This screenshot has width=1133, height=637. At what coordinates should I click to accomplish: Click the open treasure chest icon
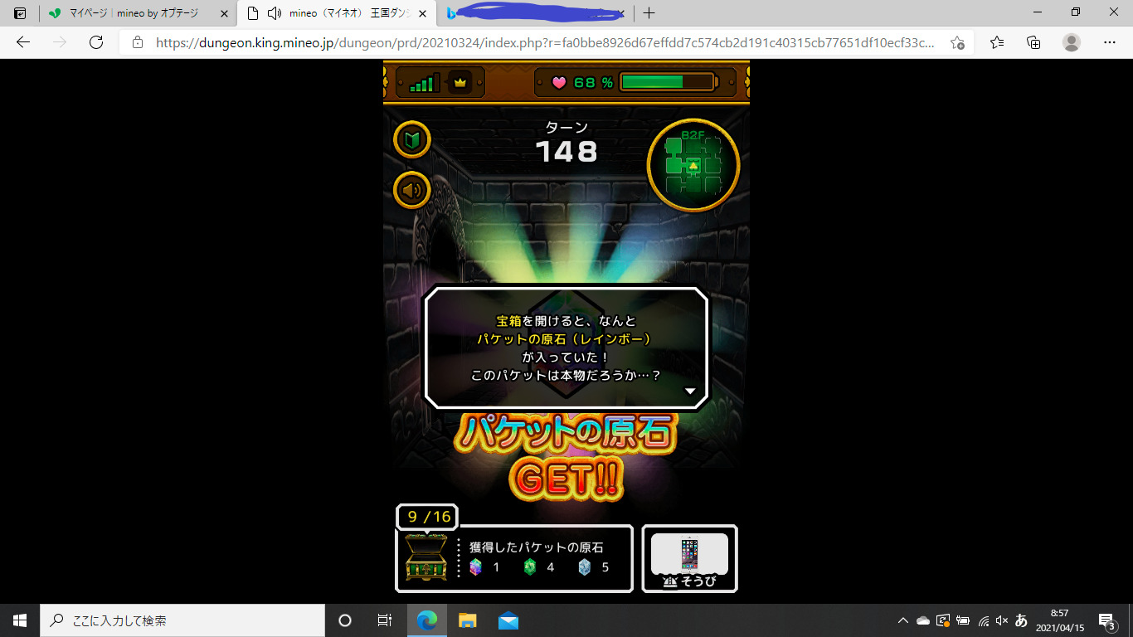pos(426,558)
